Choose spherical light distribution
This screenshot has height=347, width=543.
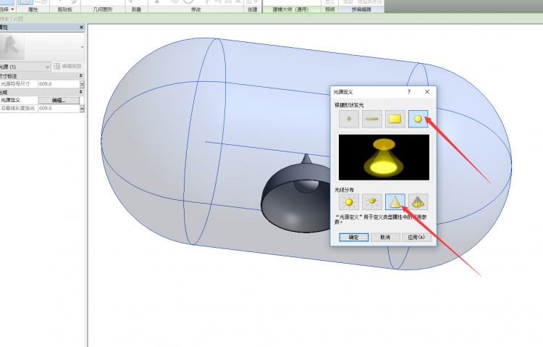click(349, 201)
